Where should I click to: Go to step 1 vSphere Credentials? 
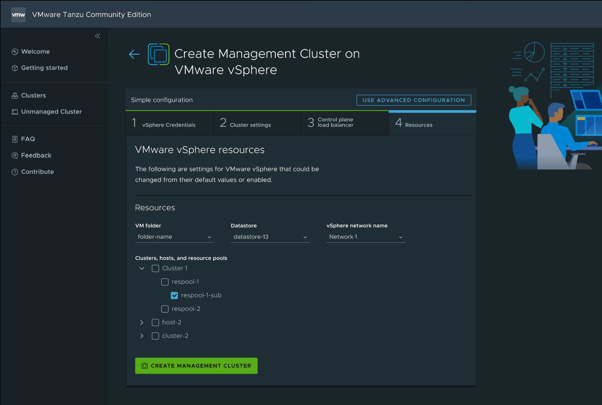(170, 123)
